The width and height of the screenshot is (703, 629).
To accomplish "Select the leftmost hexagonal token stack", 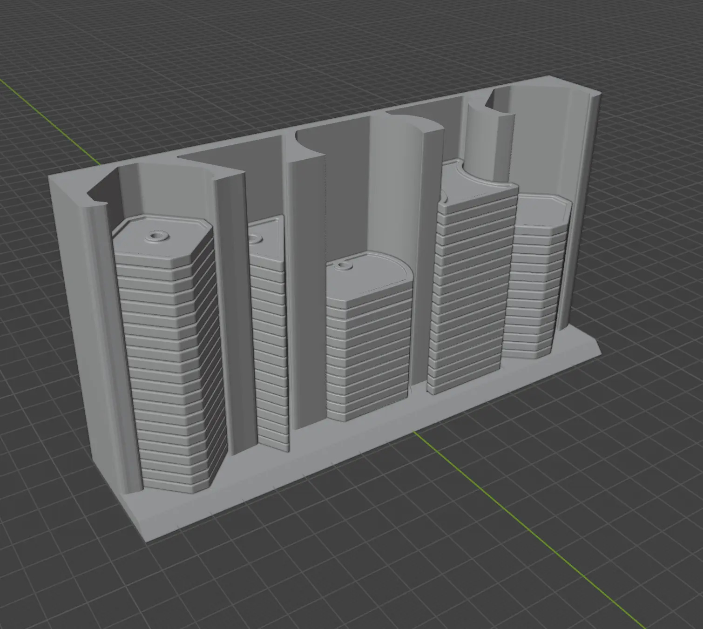I will (171, 354).
